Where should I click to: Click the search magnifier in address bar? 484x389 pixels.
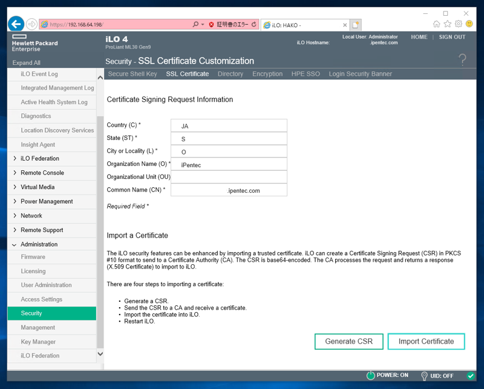click(x=195, y=24)
